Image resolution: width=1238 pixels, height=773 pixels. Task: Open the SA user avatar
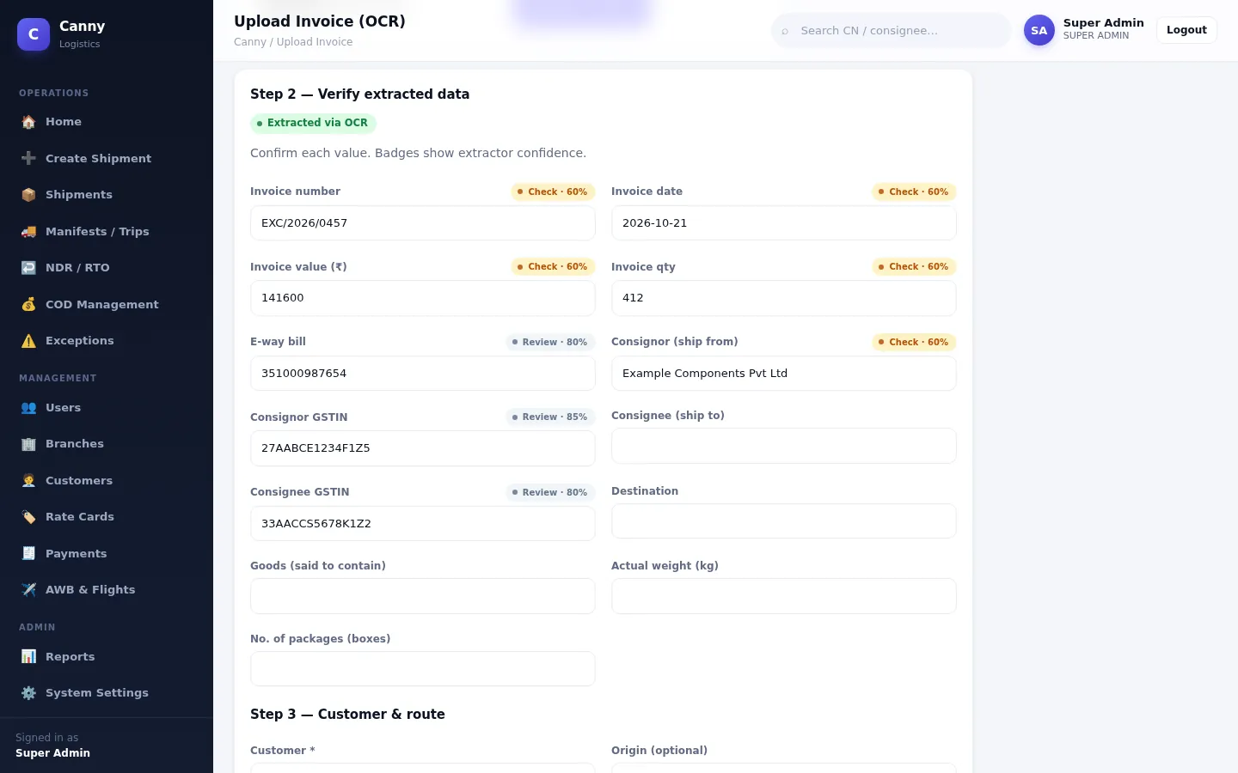click(1039, 30)
